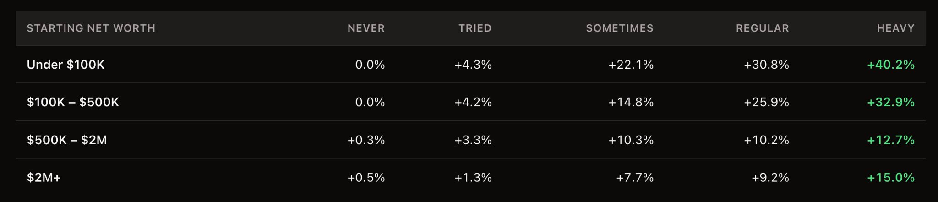Select the $100K – $500K row label
The height and width of the screenshot is (202, 938).
[73, 102]
